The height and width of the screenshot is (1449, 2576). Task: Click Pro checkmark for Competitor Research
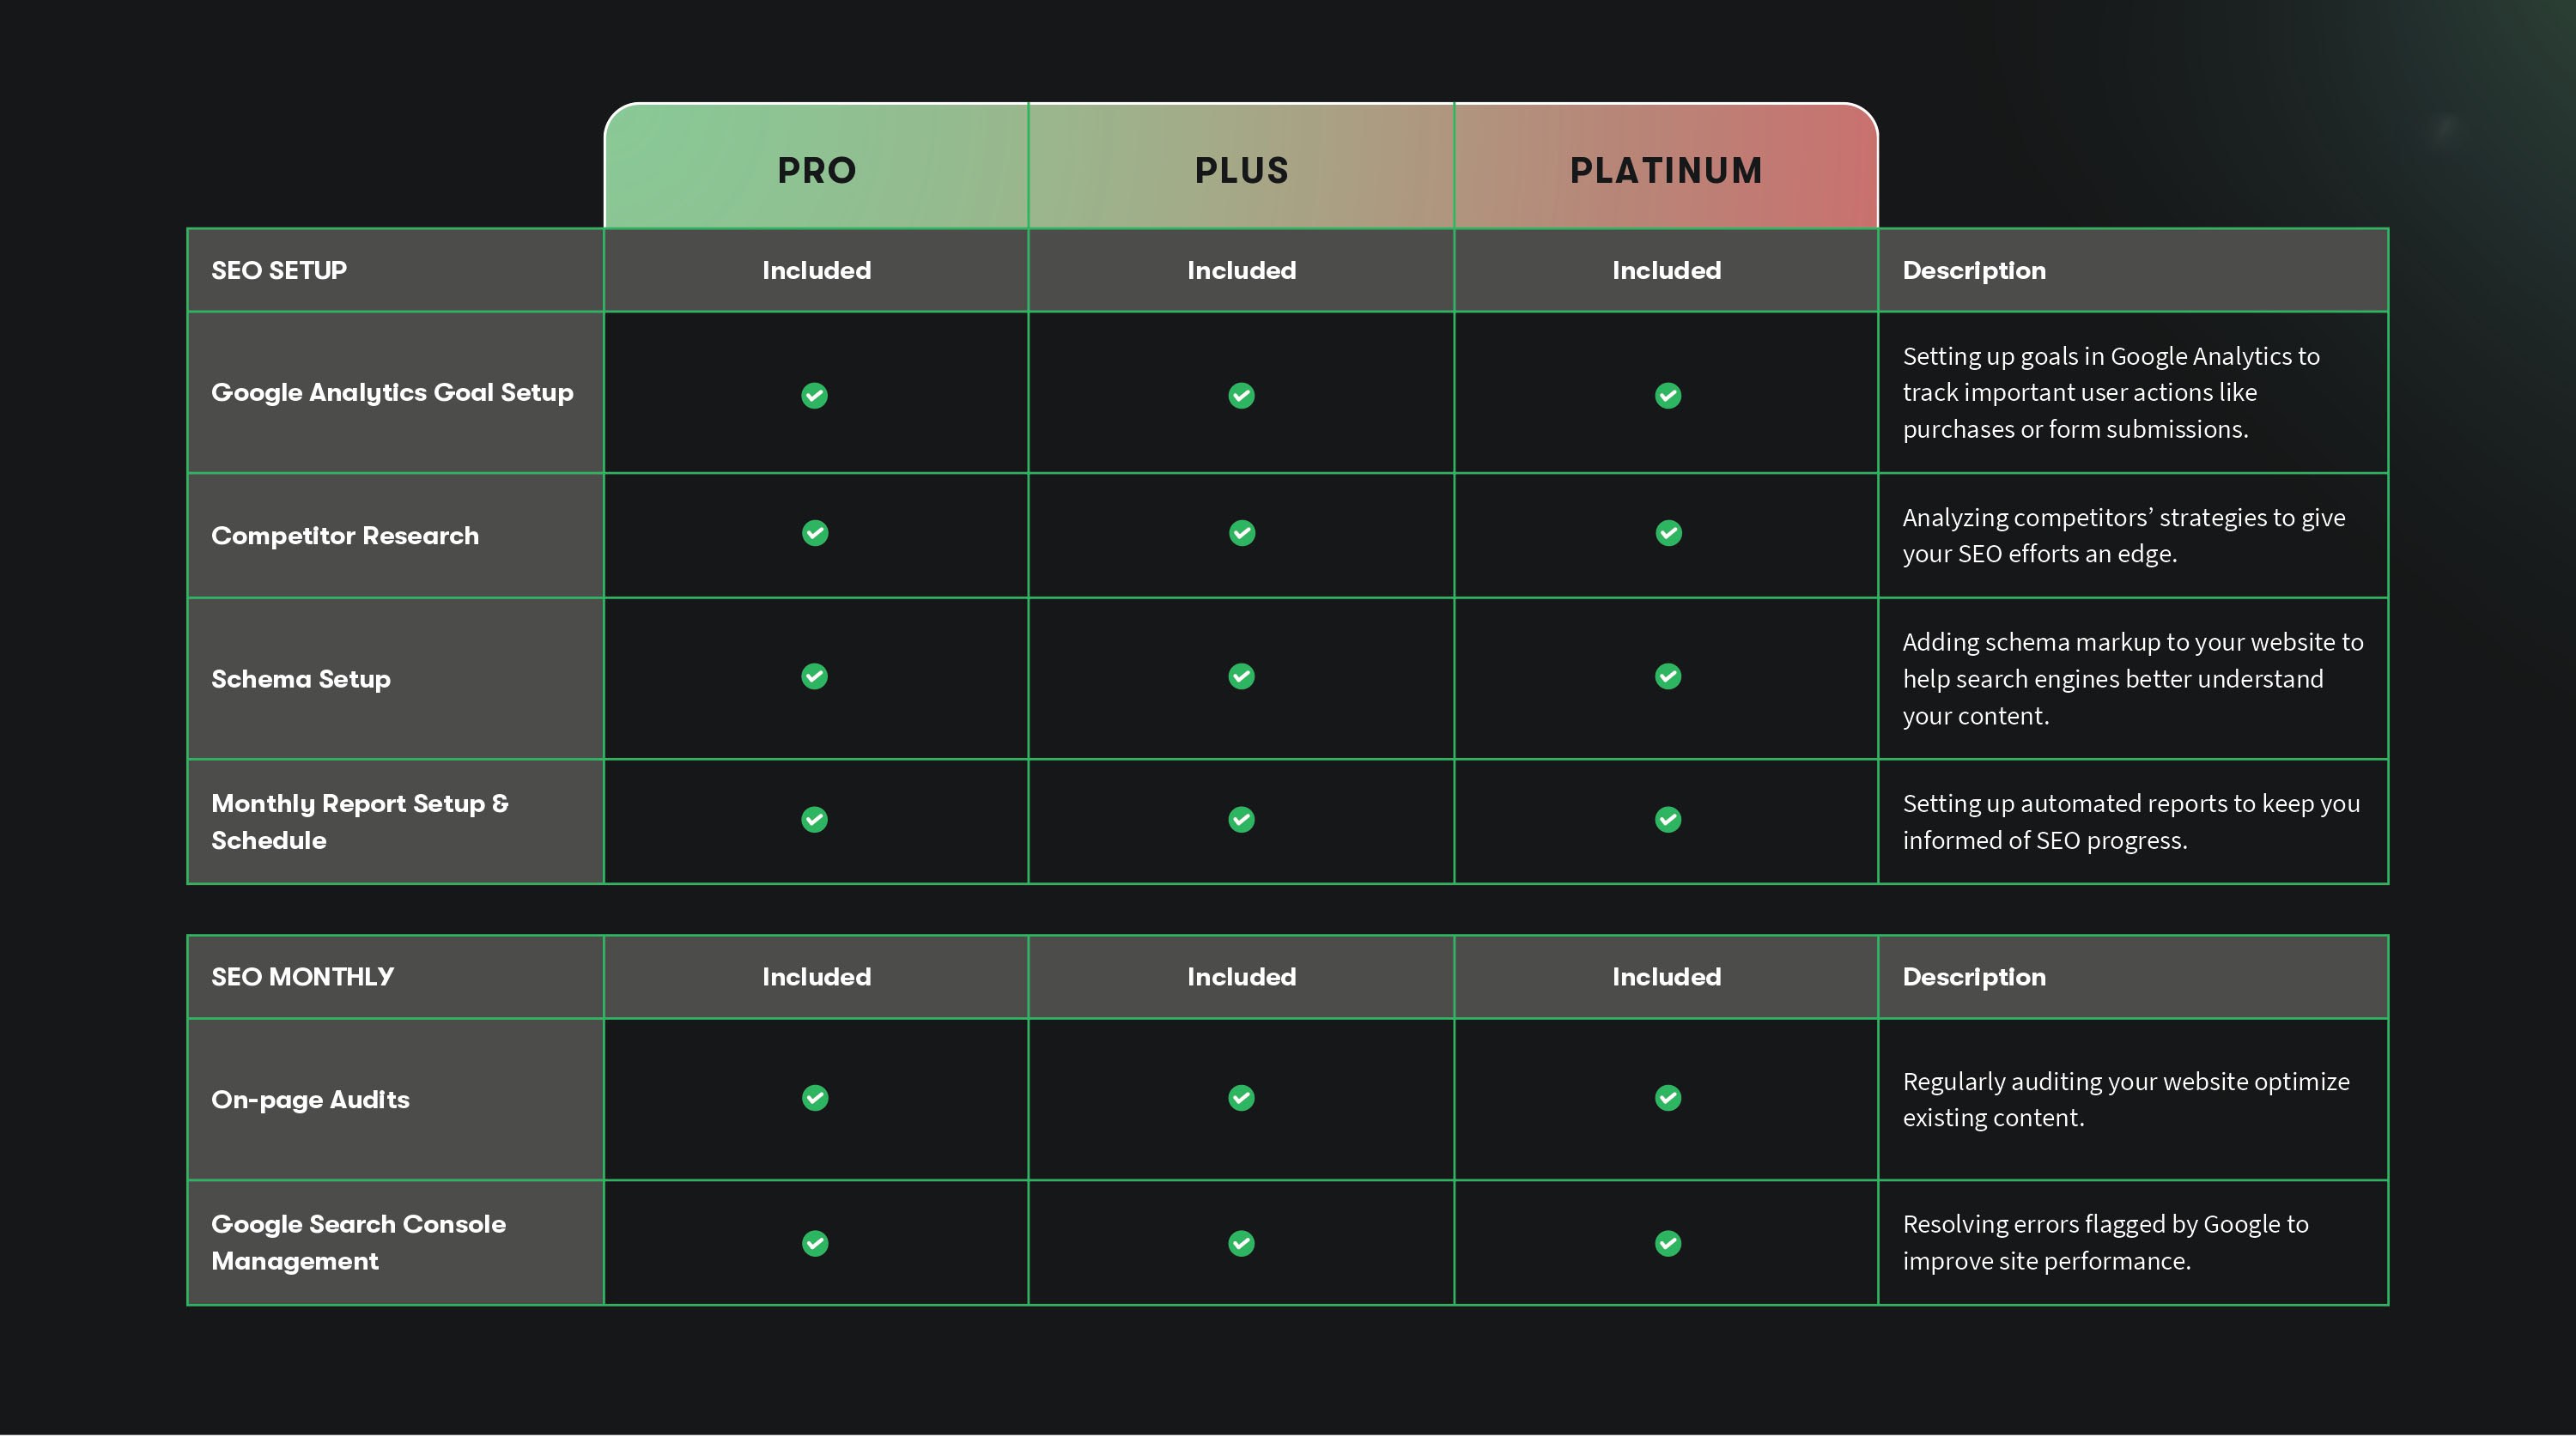(814, 533)
